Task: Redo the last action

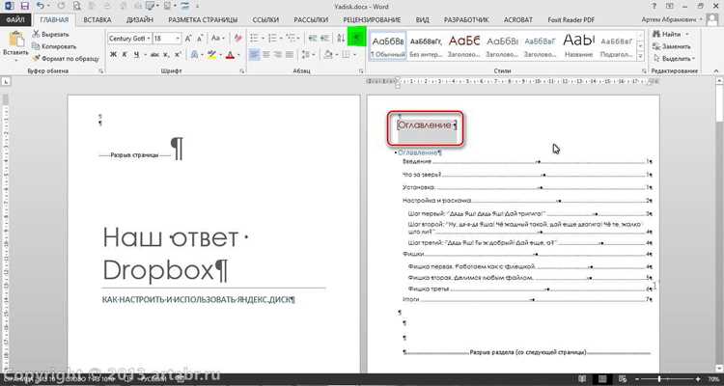Action: pyautogui.click(x=62, y=6)
